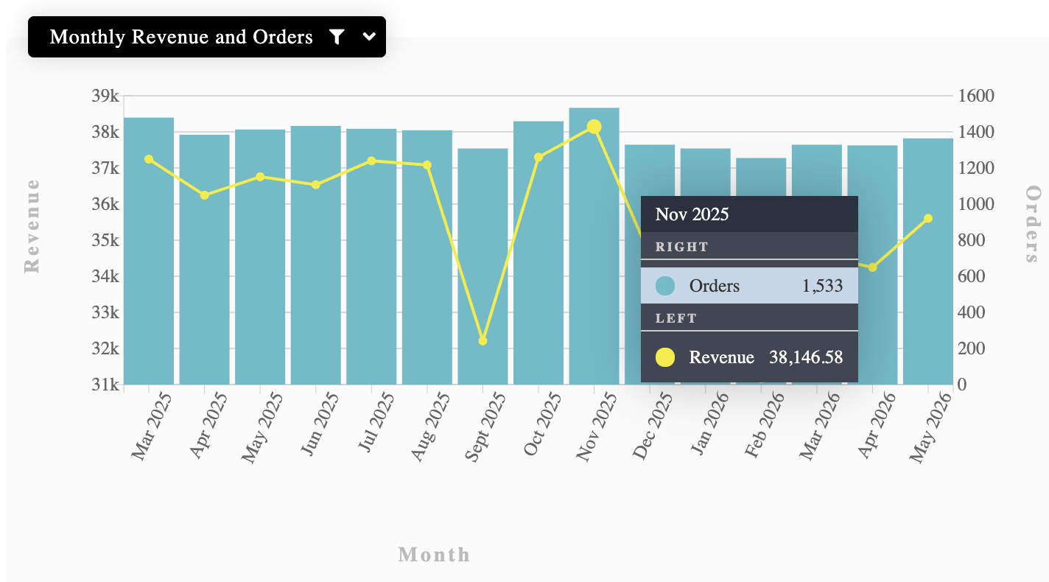Click the "Mar 2026" x-axis label
1049x582 pixels.
820,427
